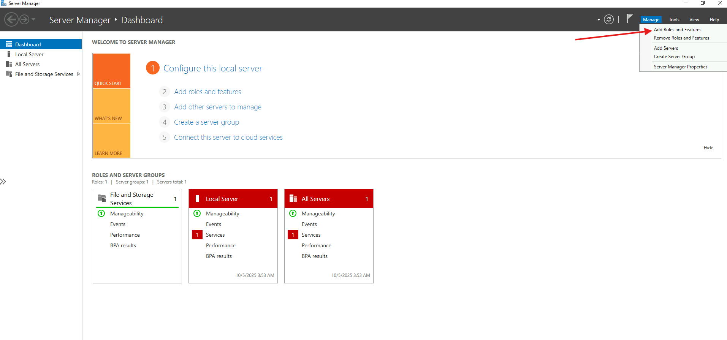Click the back navigation arrow icon

[x=11, y=19]
